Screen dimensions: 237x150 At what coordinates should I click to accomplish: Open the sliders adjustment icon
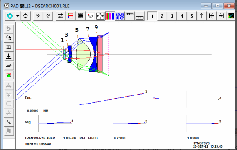pyautogui.click(x=61, y=16)
